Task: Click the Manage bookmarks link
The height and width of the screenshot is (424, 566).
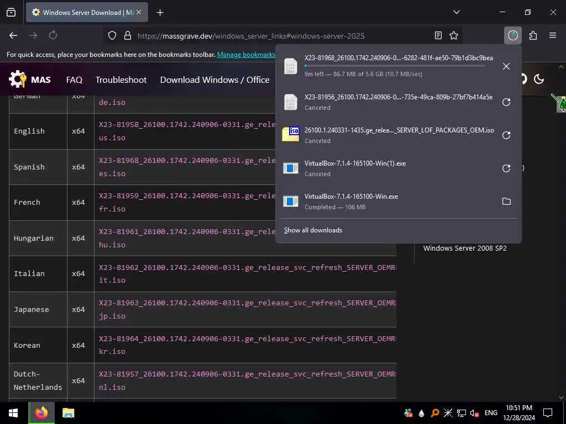Action: tap(246, 55)
